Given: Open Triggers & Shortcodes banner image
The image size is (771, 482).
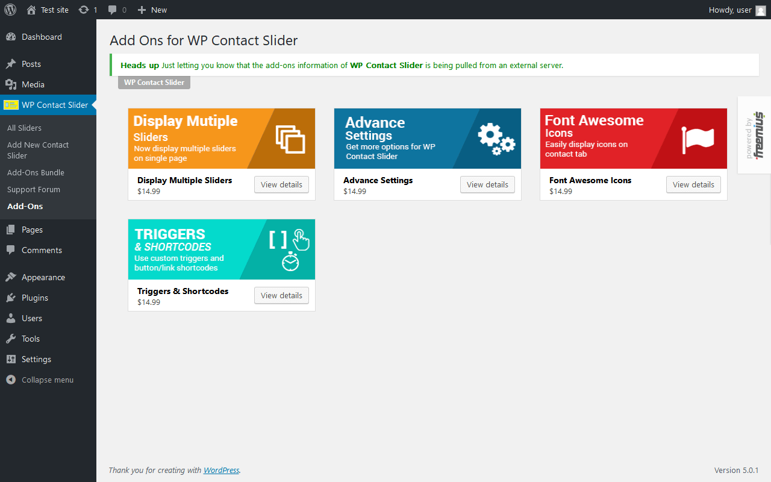Looking at the screenshot, I should pyautogui.click(x=222, y=249).
